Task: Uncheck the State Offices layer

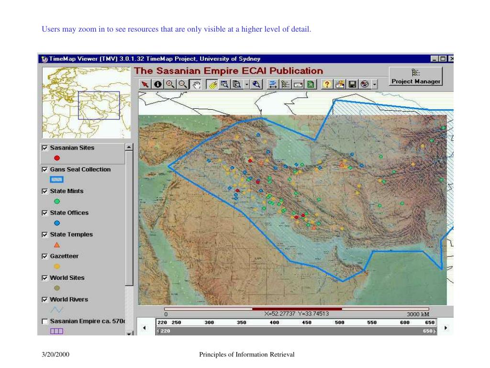Action: 45,213
